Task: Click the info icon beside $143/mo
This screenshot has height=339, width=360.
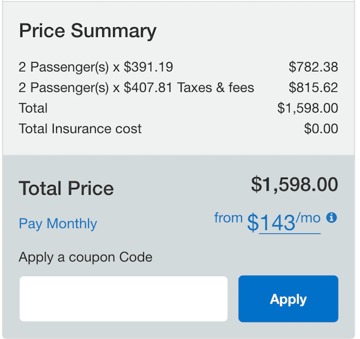Action: 331,217
